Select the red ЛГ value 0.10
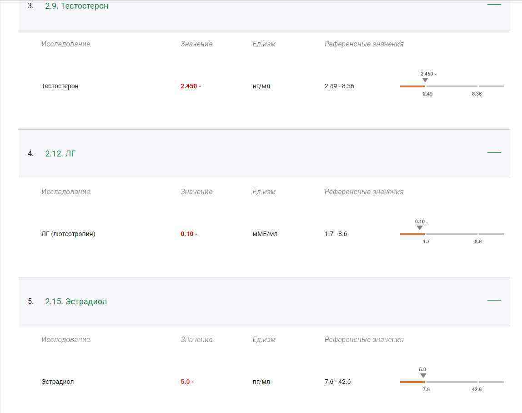The width and height of the screenshot is (522, 413). click(189, 234)
